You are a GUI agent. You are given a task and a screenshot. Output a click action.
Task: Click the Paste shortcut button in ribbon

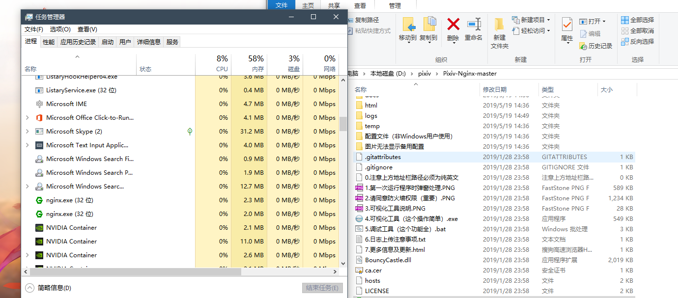[368, 30]
